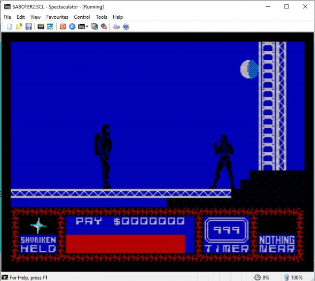
Task: Open the Help menu
Action: click(118, 17)
